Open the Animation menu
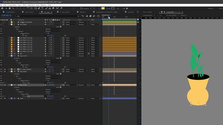223x125 pixels. (31, 5)
